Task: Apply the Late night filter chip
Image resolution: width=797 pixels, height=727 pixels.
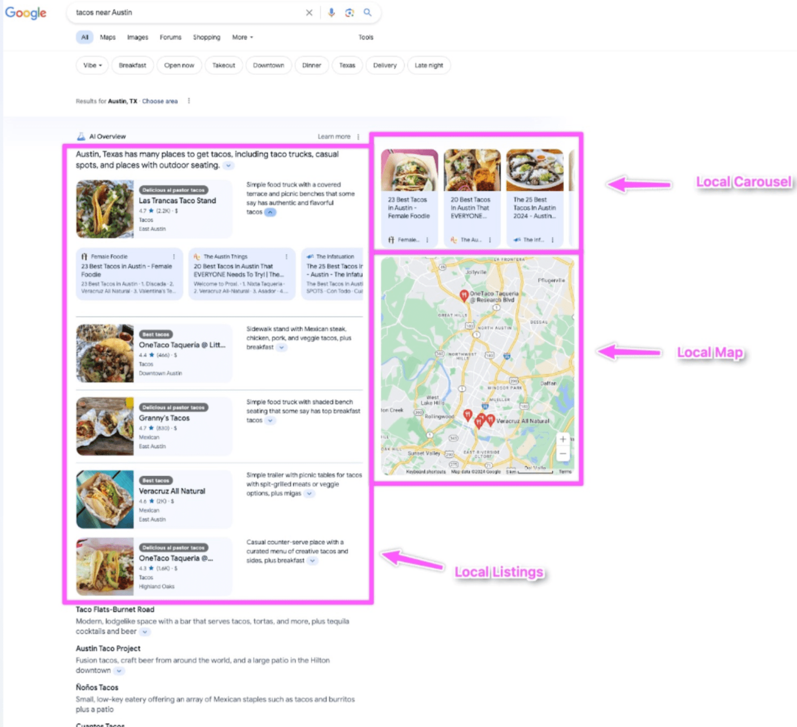Action: tap(429, 65)
